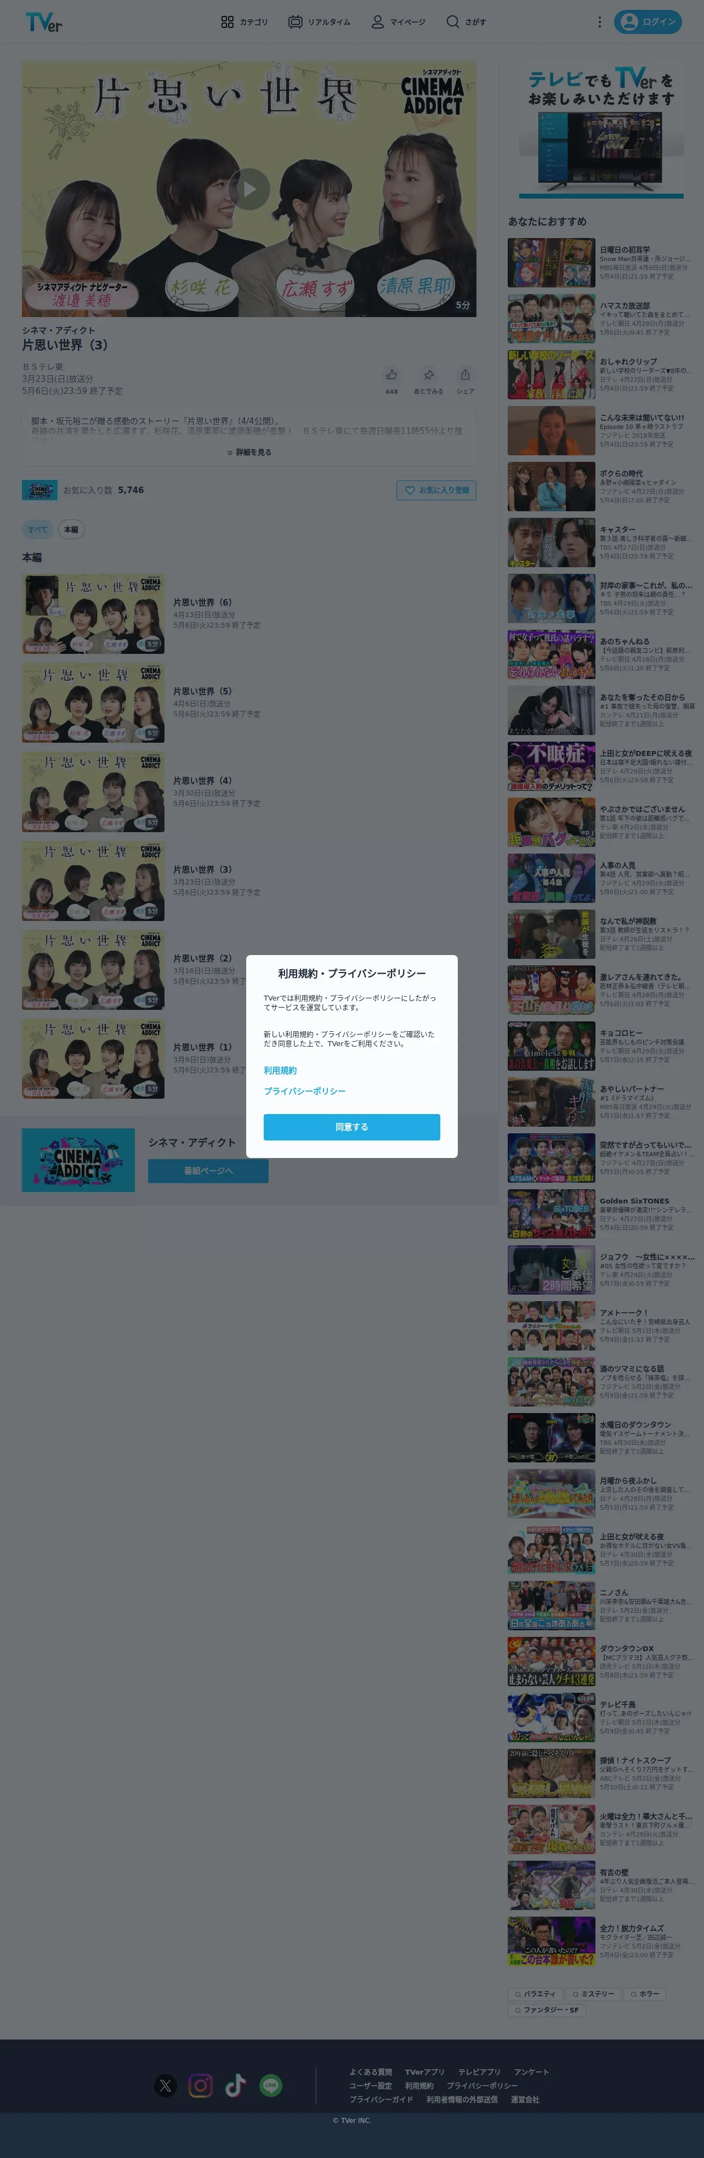Click the 利用規約 link in the dialog

pyautogui.click(x=280, y=1071)
